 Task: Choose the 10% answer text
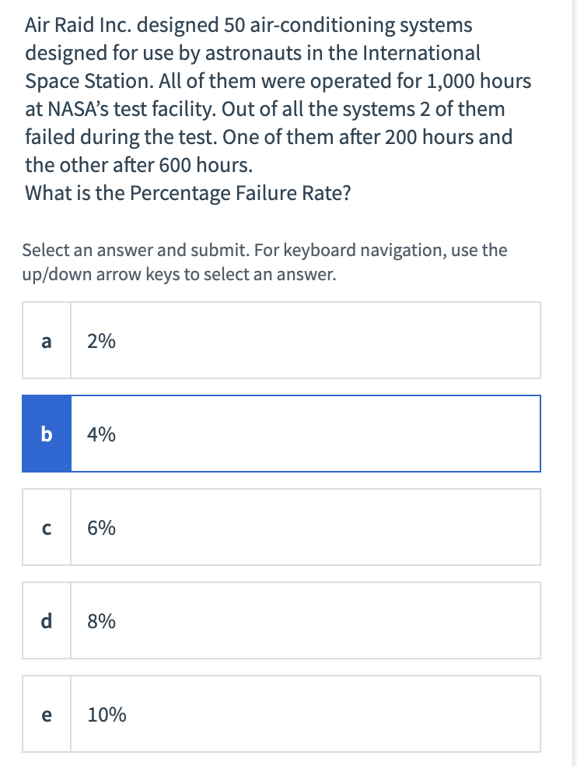coord(107,714)
